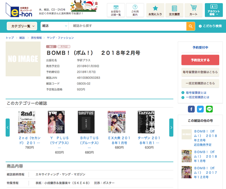
Task: Go to 雑誌 breadcrumb
Action: point(22,38)
